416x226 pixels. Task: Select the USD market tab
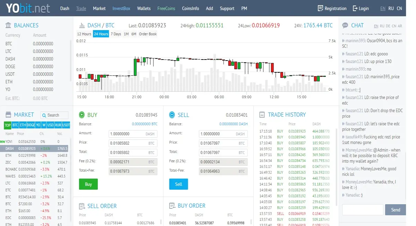[x=50, y=125]
